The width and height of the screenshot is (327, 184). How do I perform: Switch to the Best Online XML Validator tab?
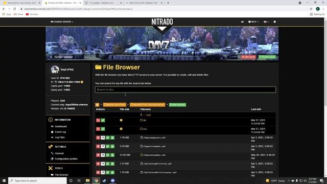click(x=144, y=3)
